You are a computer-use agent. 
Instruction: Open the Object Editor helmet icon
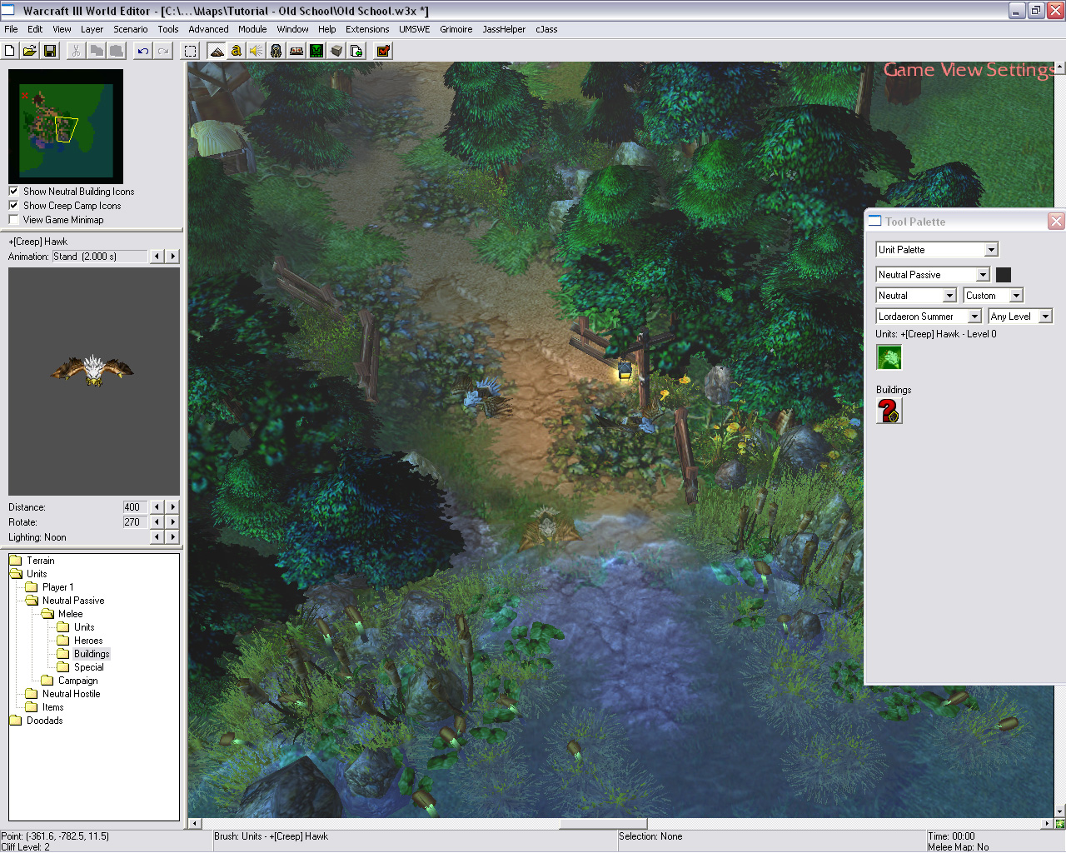point(276,51)
